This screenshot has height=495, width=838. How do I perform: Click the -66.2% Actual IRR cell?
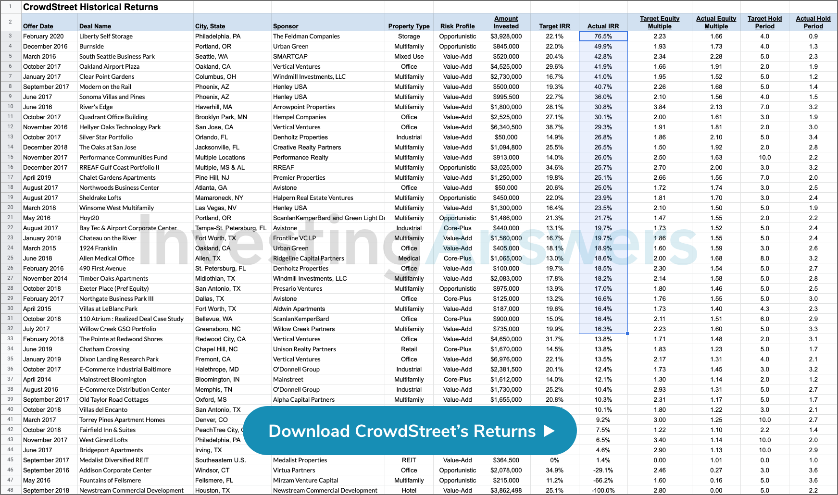pos(603,480)
